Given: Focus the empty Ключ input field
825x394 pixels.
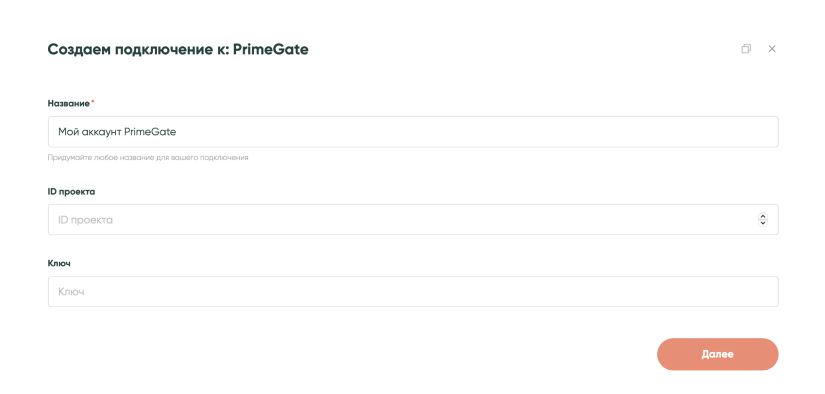Looking at the screenshot, I should tap(412, 292).
